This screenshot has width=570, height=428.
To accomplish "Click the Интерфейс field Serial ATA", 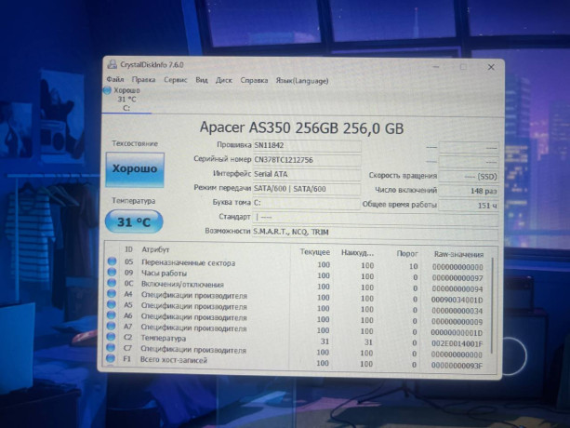I will click(x=307, y=175).
